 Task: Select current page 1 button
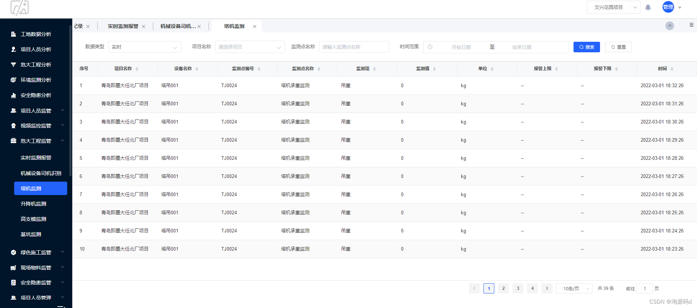(489, 288)
